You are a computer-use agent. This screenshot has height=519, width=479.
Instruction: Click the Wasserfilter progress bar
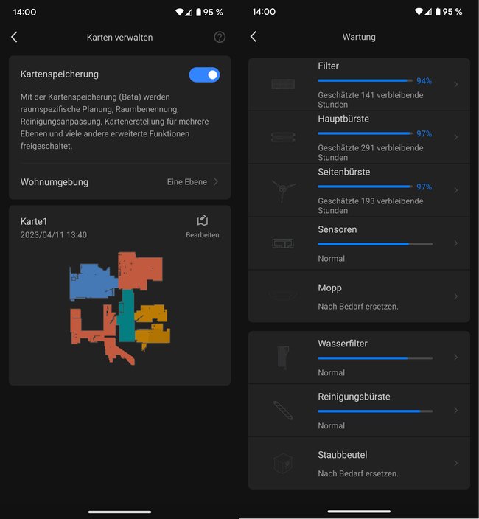point(375,358)
